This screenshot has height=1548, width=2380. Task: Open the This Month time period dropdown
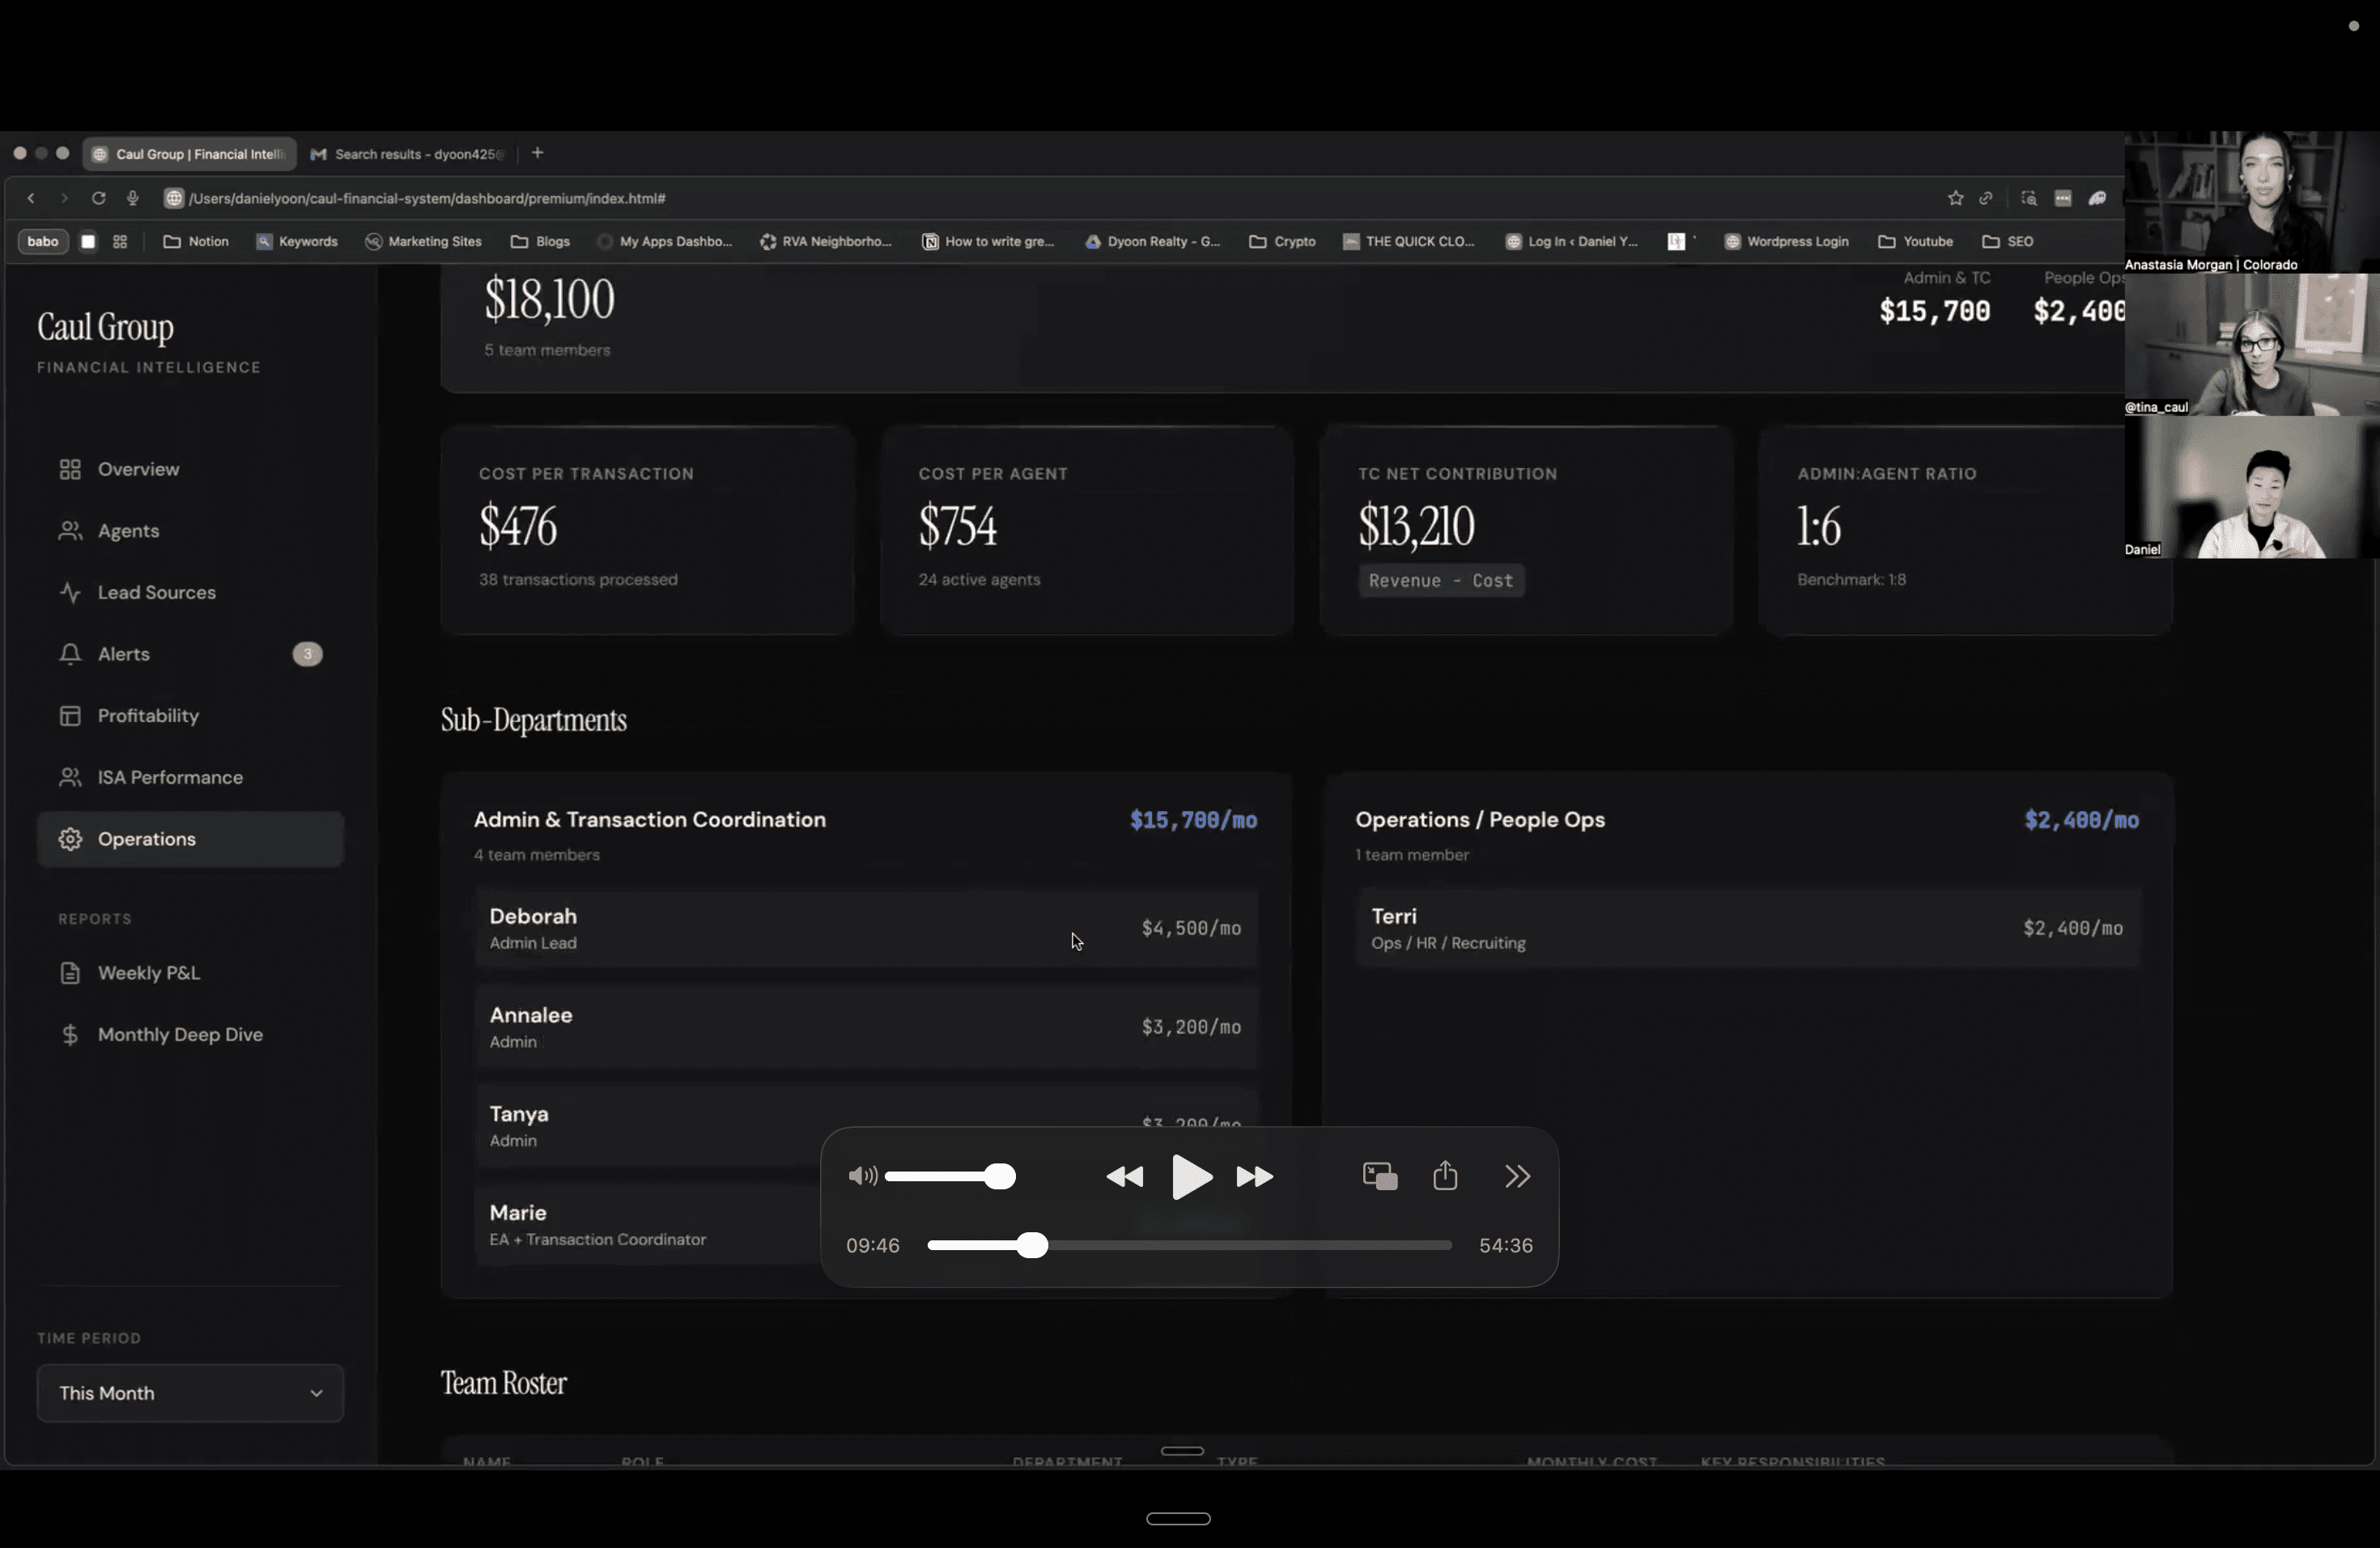(190, 1393)
